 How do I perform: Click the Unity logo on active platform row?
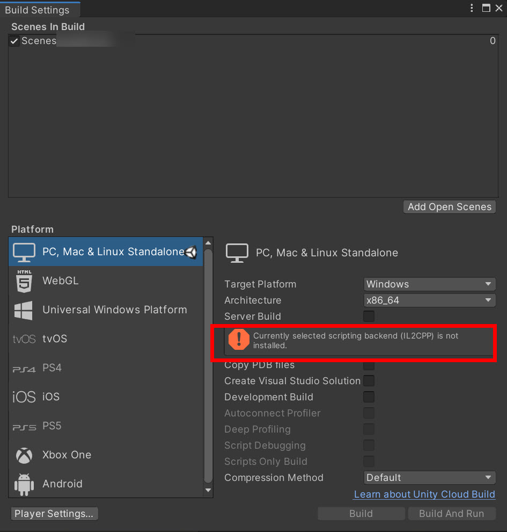point(192,252)
